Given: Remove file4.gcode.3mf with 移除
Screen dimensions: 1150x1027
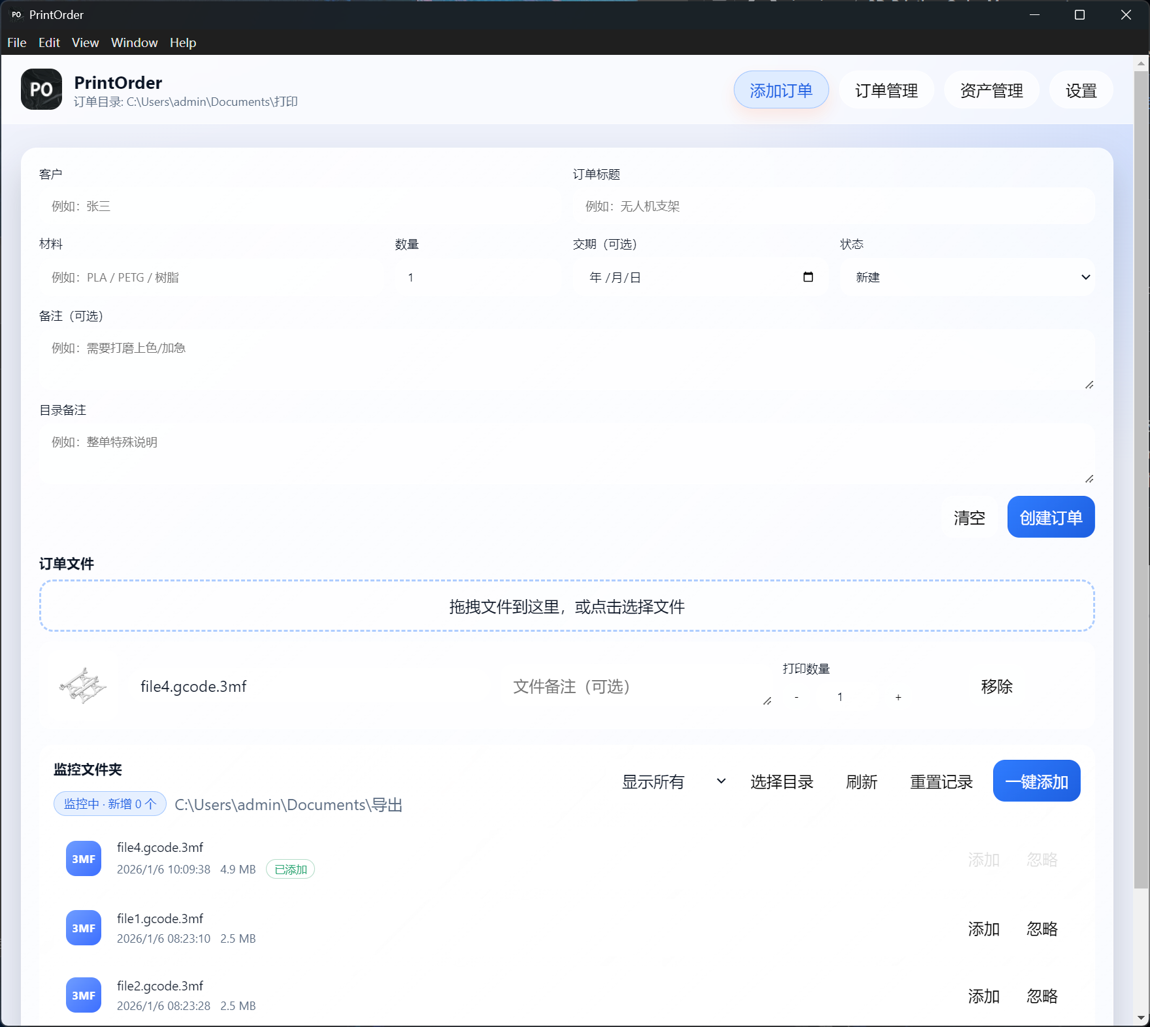Looking at the screenshot, I should pos(996,686).
